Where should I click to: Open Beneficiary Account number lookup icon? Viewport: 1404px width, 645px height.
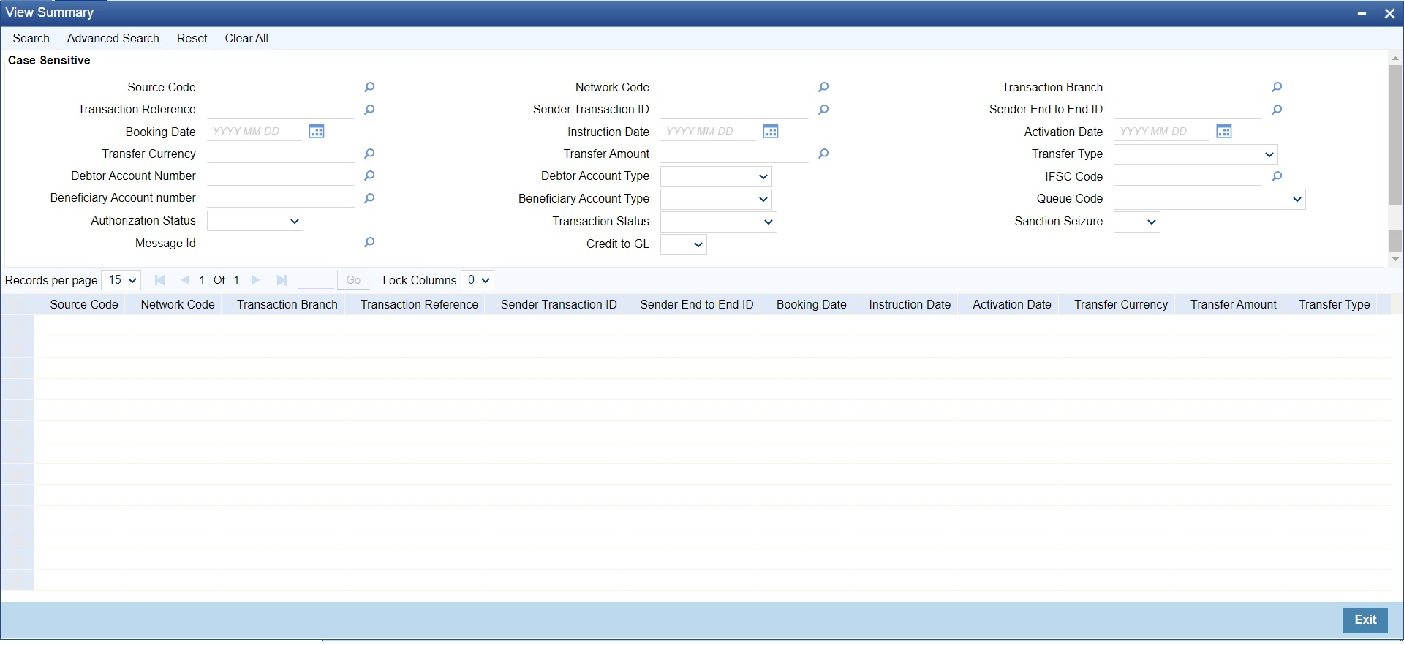click(369, 198)
